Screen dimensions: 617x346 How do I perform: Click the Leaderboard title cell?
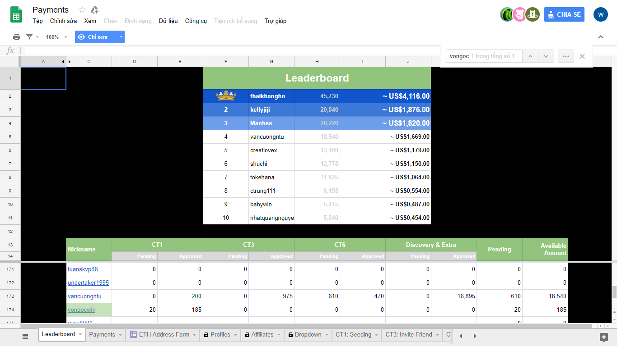tap(317, 78)
